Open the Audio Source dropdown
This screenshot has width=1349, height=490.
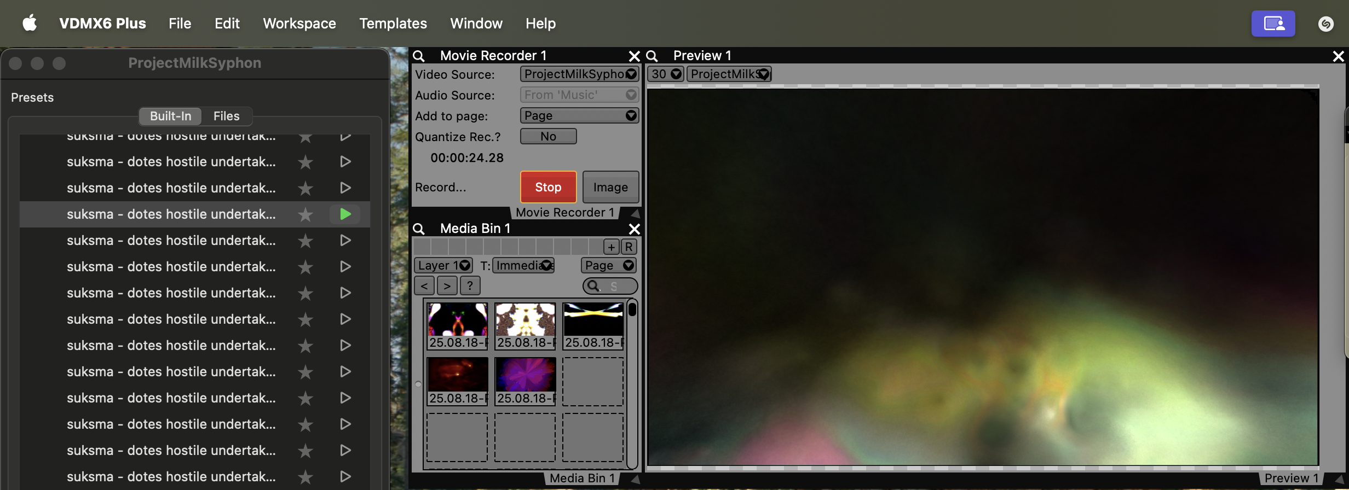(580, 95)
